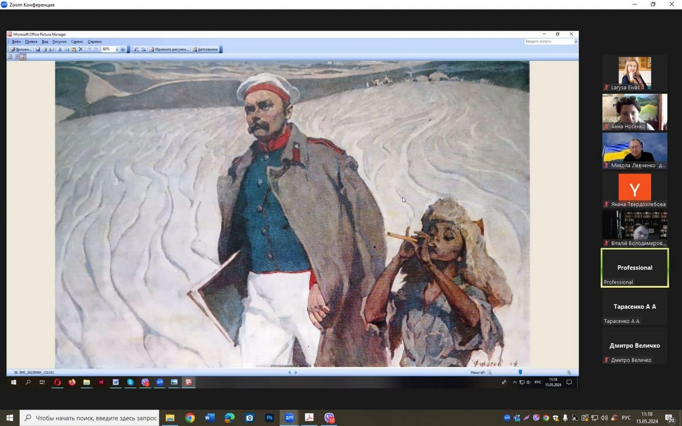Open the Рисунок menu in Picture Manager

coord(60,42)
